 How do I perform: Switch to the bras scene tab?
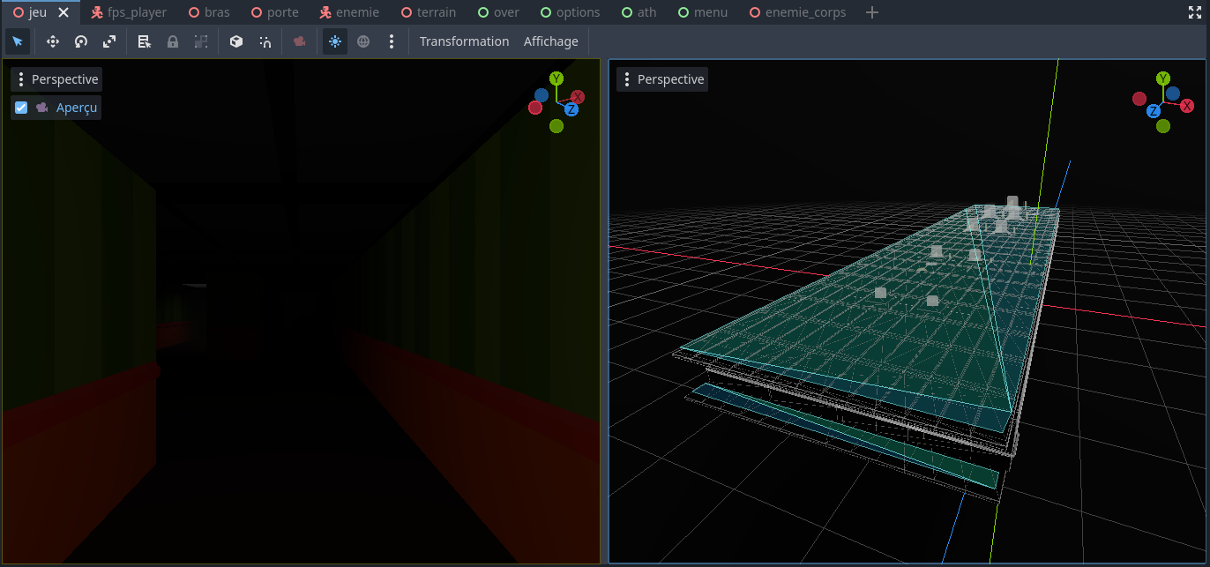coord(209,12)
